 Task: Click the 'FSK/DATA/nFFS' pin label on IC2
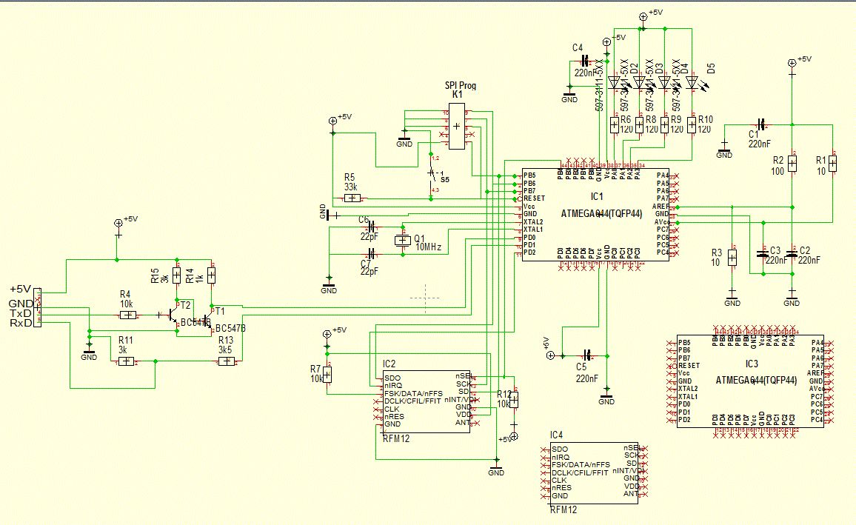(413, 393)
